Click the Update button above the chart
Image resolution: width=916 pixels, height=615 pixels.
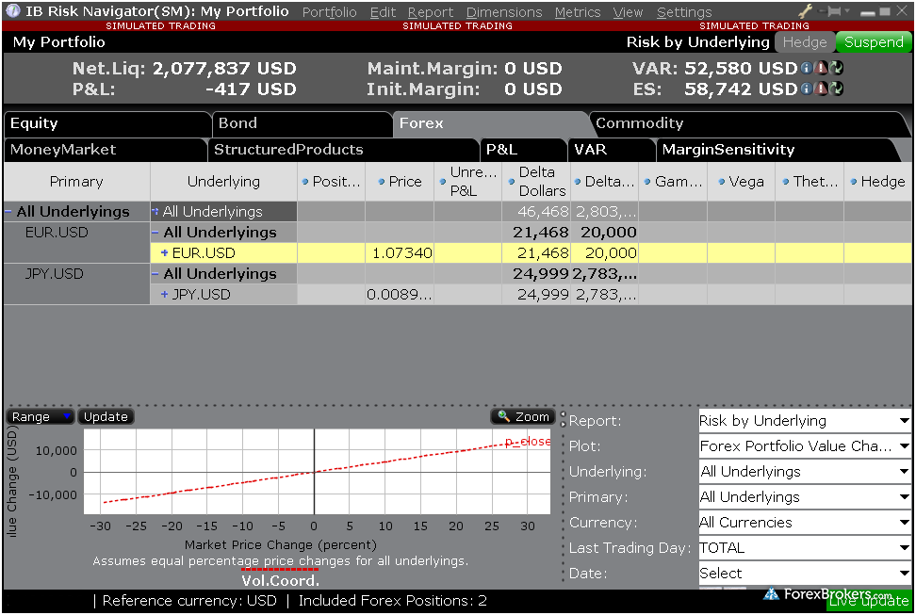pos(106,416)
